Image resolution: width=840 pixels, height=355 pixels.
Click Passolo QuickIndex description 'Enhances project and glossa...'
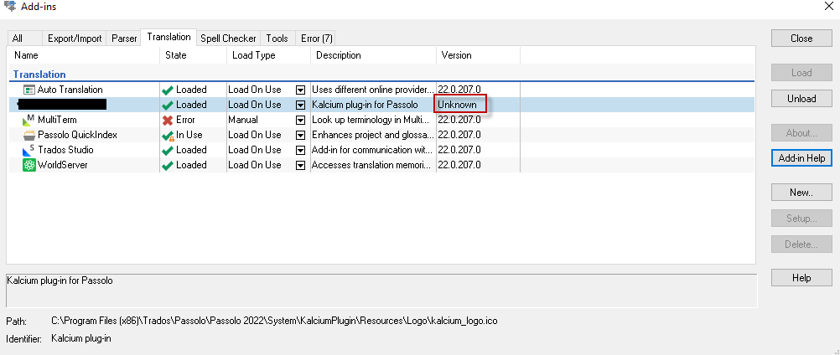coord(371,135)
